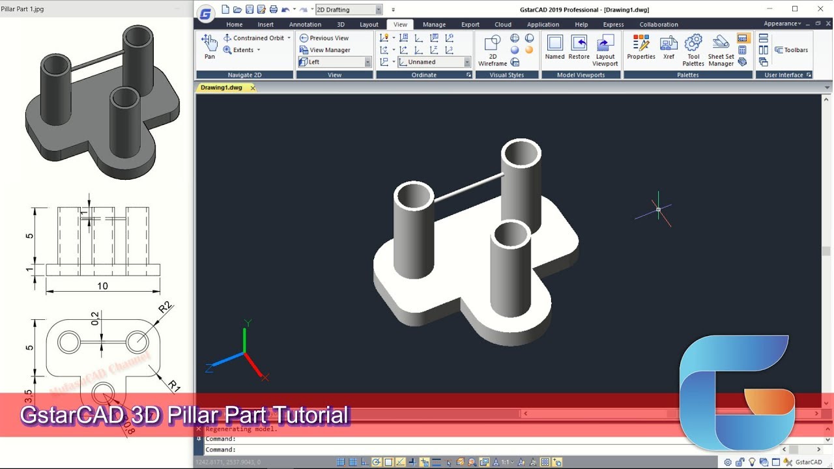Screen dimensions: 834x469
Task: Close the Drawing1.dwg tab
Action: tap(252, 87)
